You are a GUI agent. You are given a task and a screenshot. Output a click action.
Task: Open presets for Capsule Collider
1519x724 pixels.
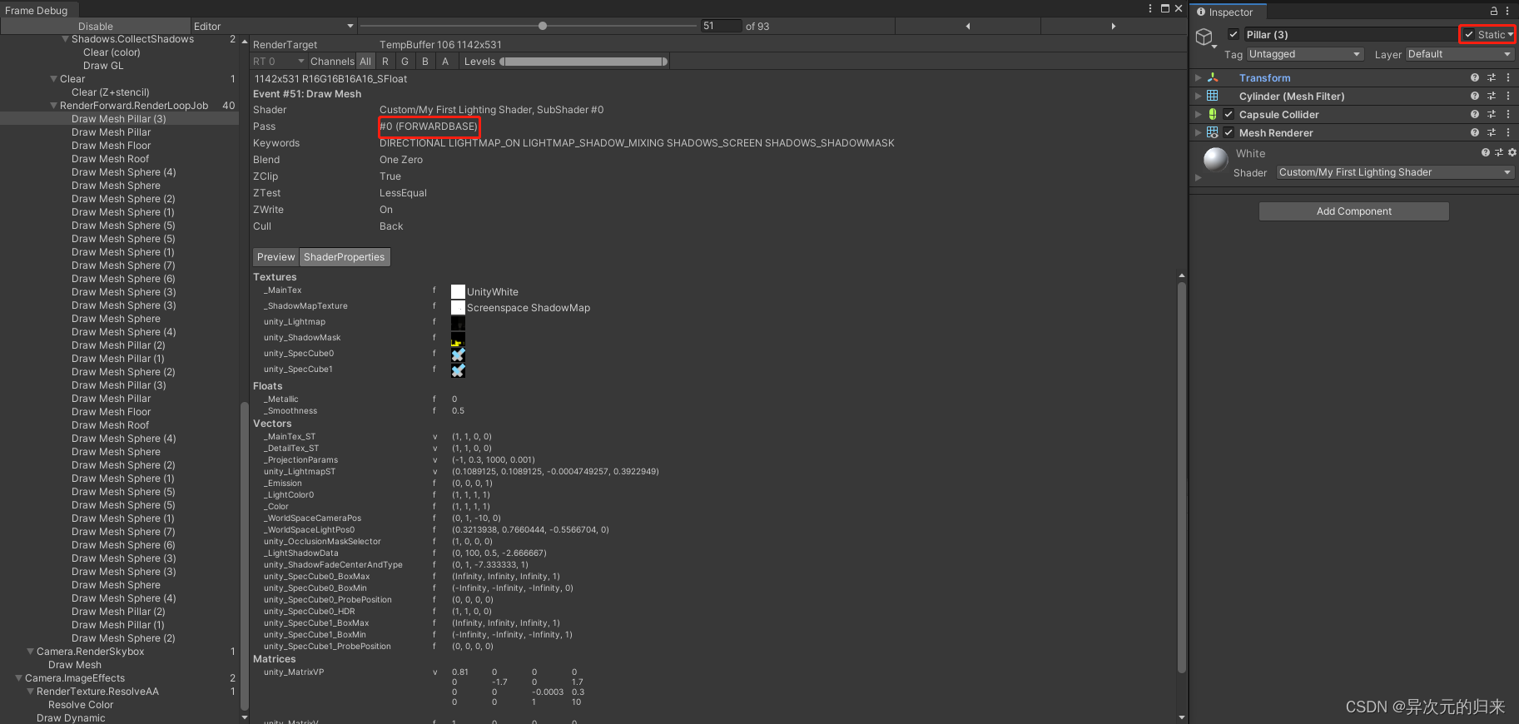pyautogui.click(x=1492, y=114)
